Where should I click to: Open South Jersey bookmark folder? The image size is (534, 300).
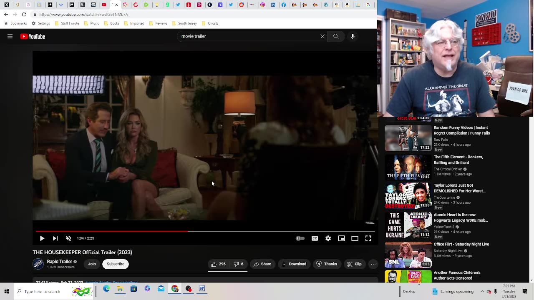coord(184,23)
